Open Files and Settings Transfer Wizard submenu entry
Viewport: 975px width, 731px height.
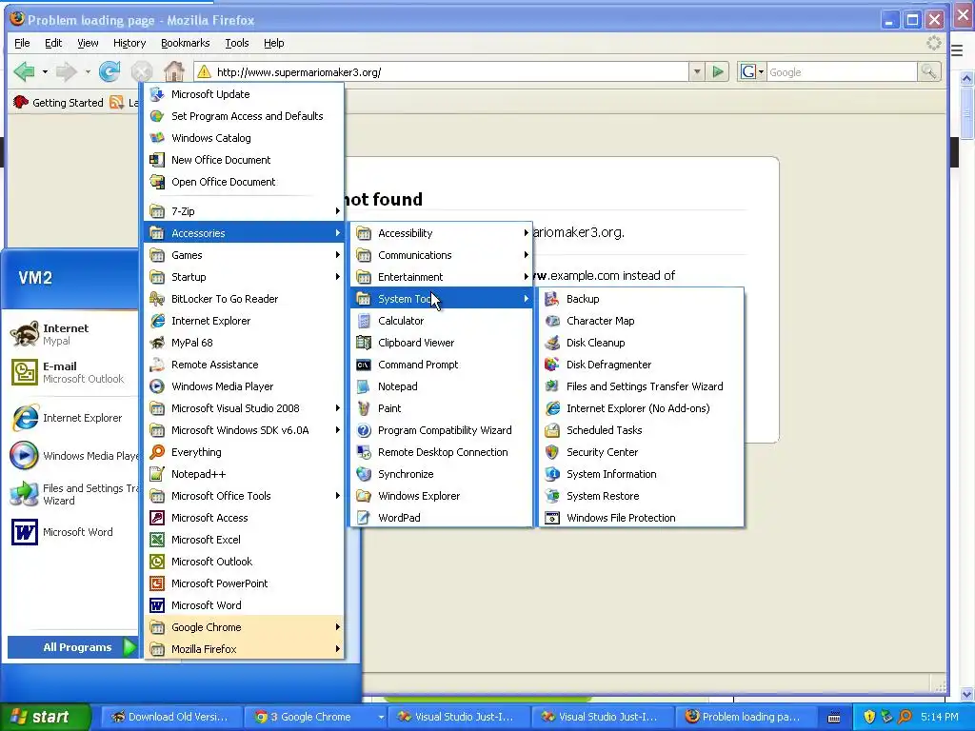641,386
